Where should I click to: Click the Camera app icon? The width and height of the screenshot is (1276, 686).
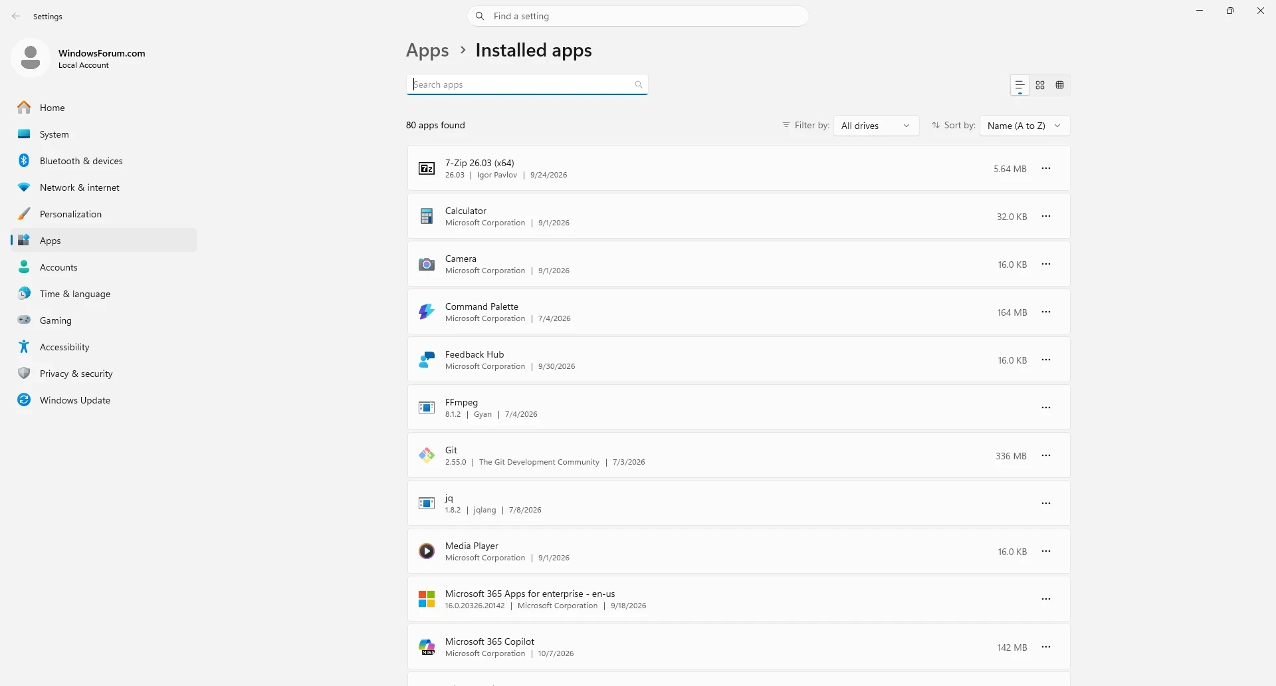(x=427, y=265)
